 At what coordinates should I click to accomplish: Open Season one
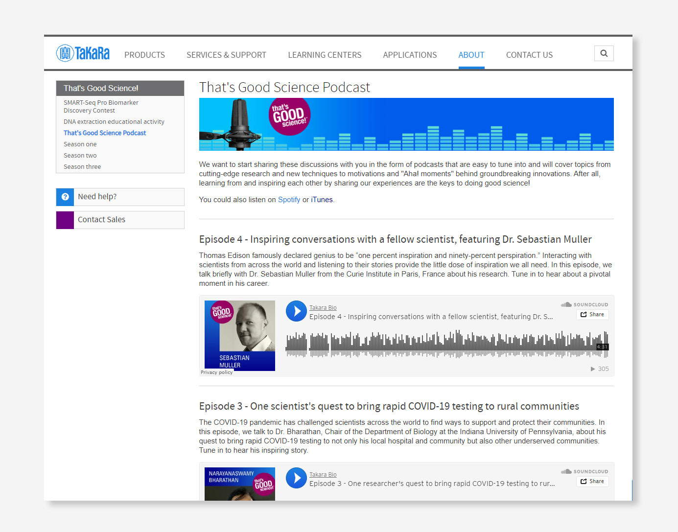point(80,144)
